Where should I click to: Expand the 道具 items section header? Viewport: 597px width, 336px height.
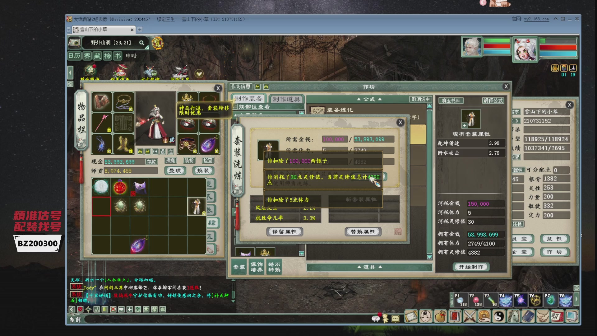[369, 267]
